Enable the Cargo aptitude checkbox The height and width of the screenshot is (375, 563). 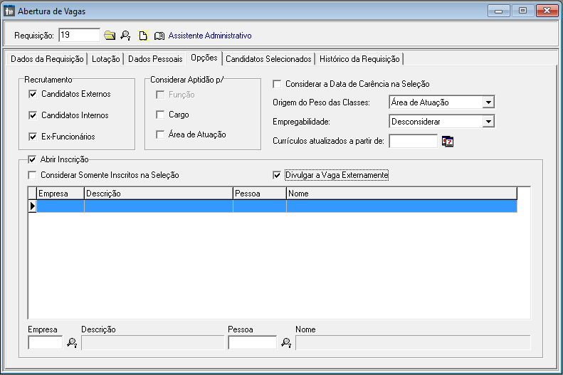pos(160,115)
